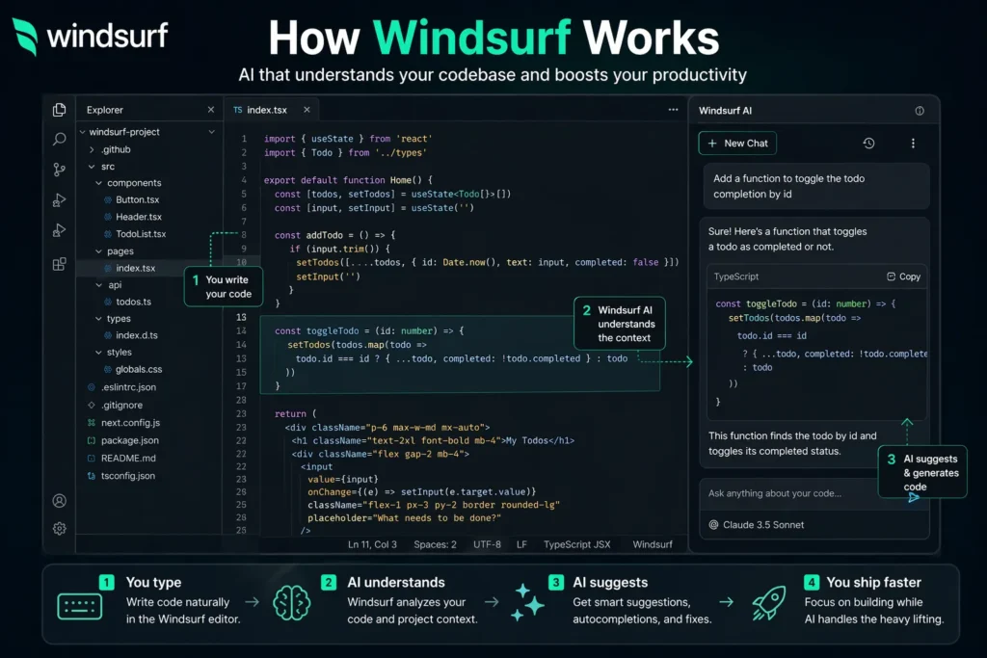Open tsconfig.json file
987x658 pixels.
pyautogui.click(x=128, y=476)
